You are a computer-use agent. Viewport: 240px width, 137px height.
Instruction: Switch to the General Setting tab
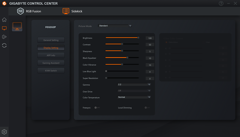[51, 40]
